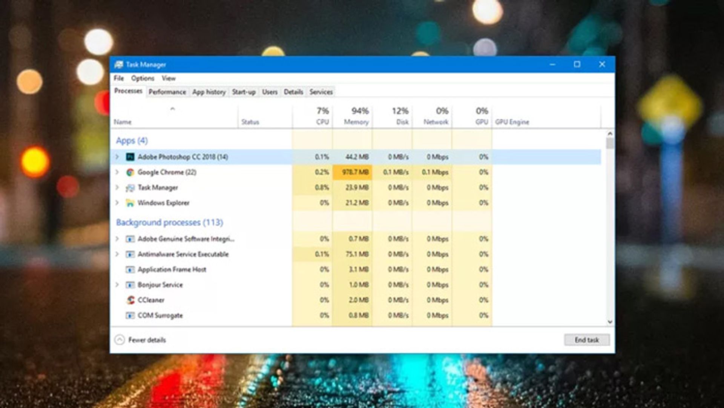Open the Options menu
Screen dimensions: 724x408
(143, 79)
